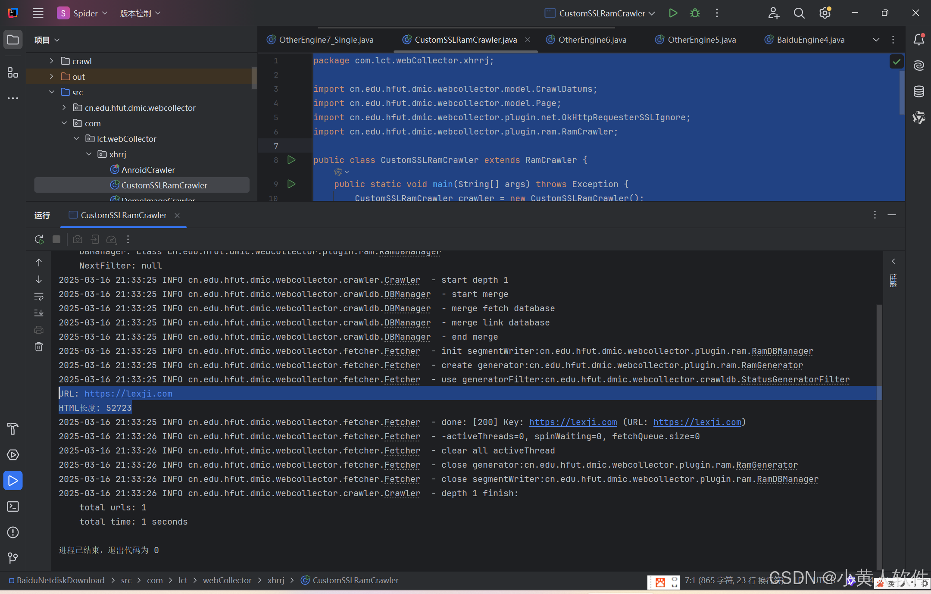Open CustomSSLRamCrawler run configuration dropdown

pyautogui.click(x=600, y=13)
